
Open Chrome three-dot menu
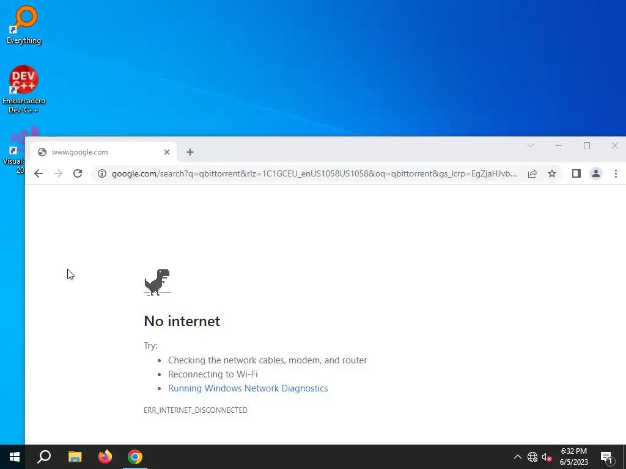[x=616, y=173]
